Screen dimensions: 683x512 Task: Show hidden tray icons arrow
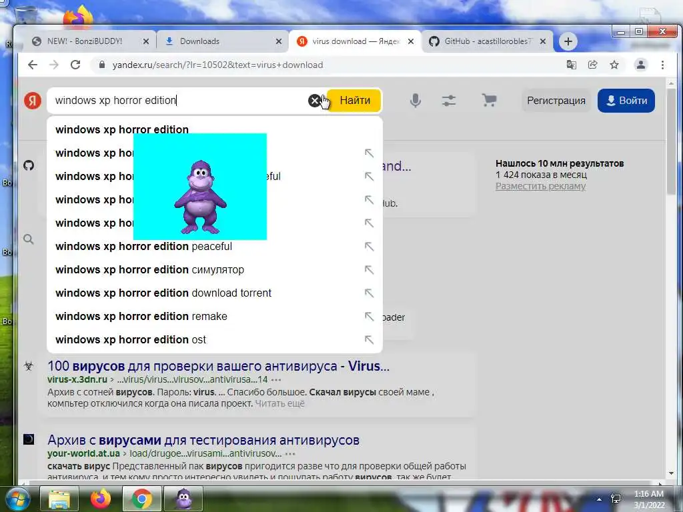point(600,500)
